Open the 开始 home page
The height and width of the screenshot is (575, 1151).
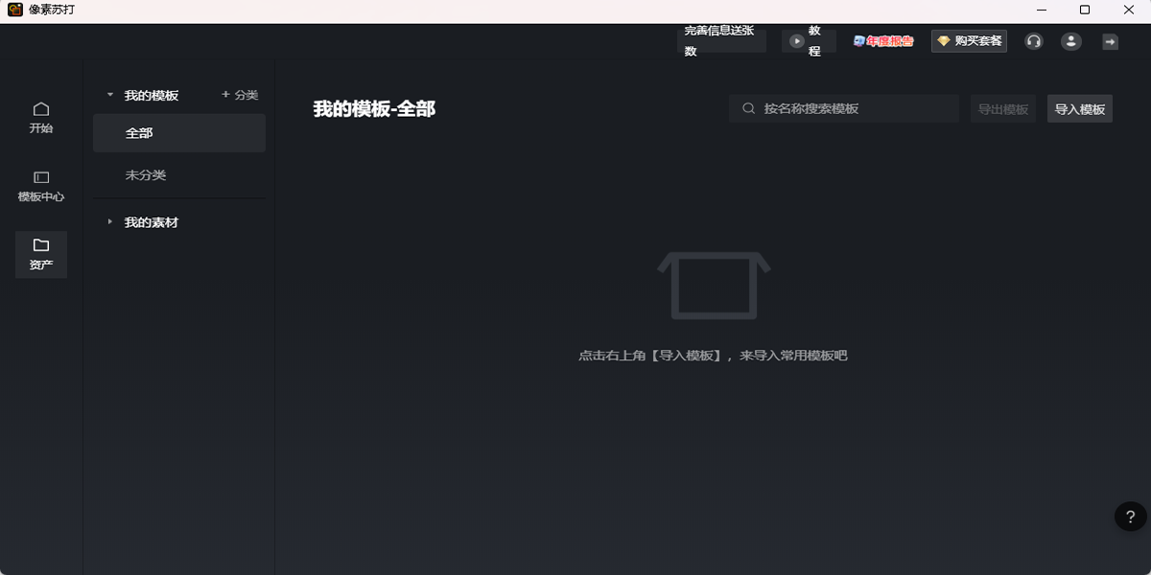[40, 117]
